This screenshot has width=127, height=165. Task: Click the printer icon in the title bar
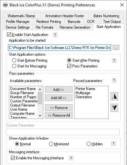(x=5, y=5)
